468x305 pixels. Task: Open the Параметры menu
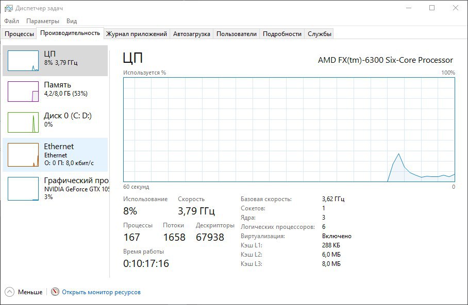tap(43, 21)
